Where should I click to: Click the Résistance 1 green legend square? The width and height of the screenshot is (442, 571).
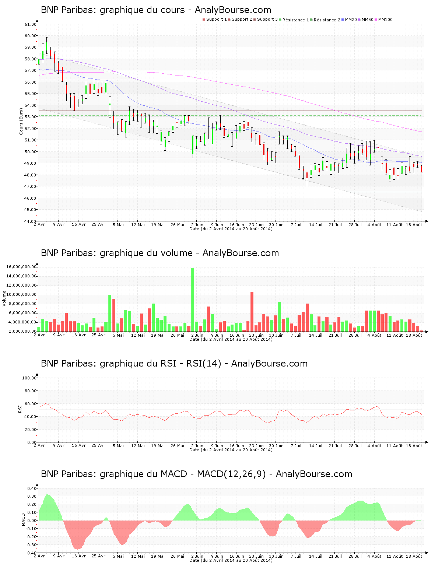(280, 20)
